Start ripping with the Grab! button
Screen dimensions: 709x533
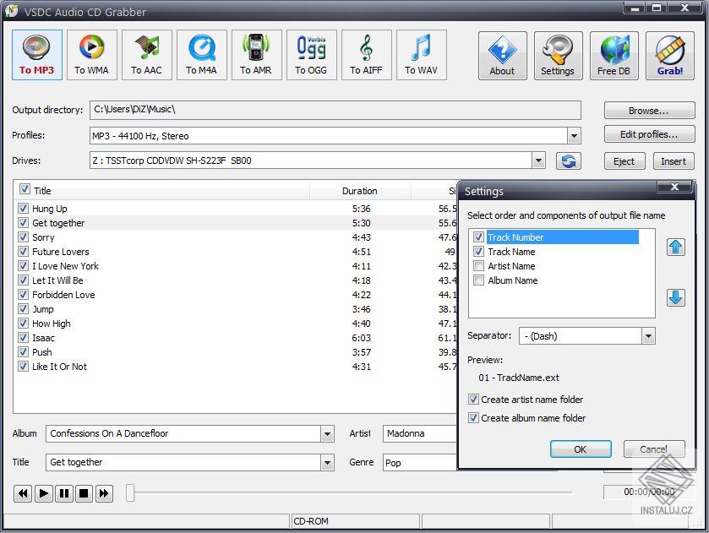[x=670, y=54]
